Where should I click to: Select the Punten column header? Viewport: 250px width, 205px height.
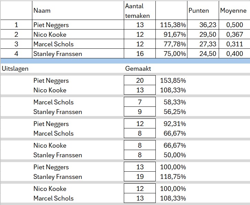198,11
